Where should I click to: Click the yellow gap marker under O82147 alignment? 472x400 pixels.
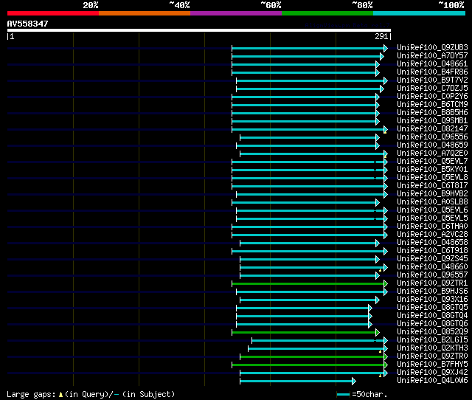(x=385, y=132)
